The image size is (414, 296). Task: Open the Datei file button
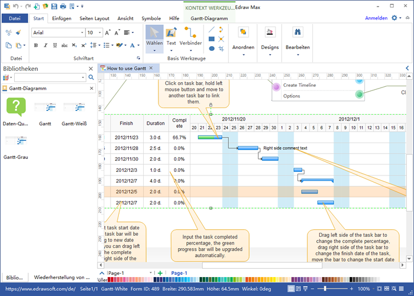tap(15, 18)
